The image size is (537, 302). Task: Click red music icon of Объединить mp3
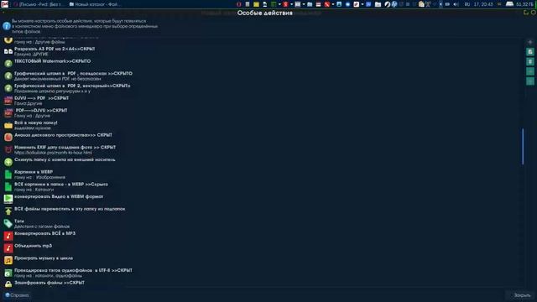(x=8, y=248)
